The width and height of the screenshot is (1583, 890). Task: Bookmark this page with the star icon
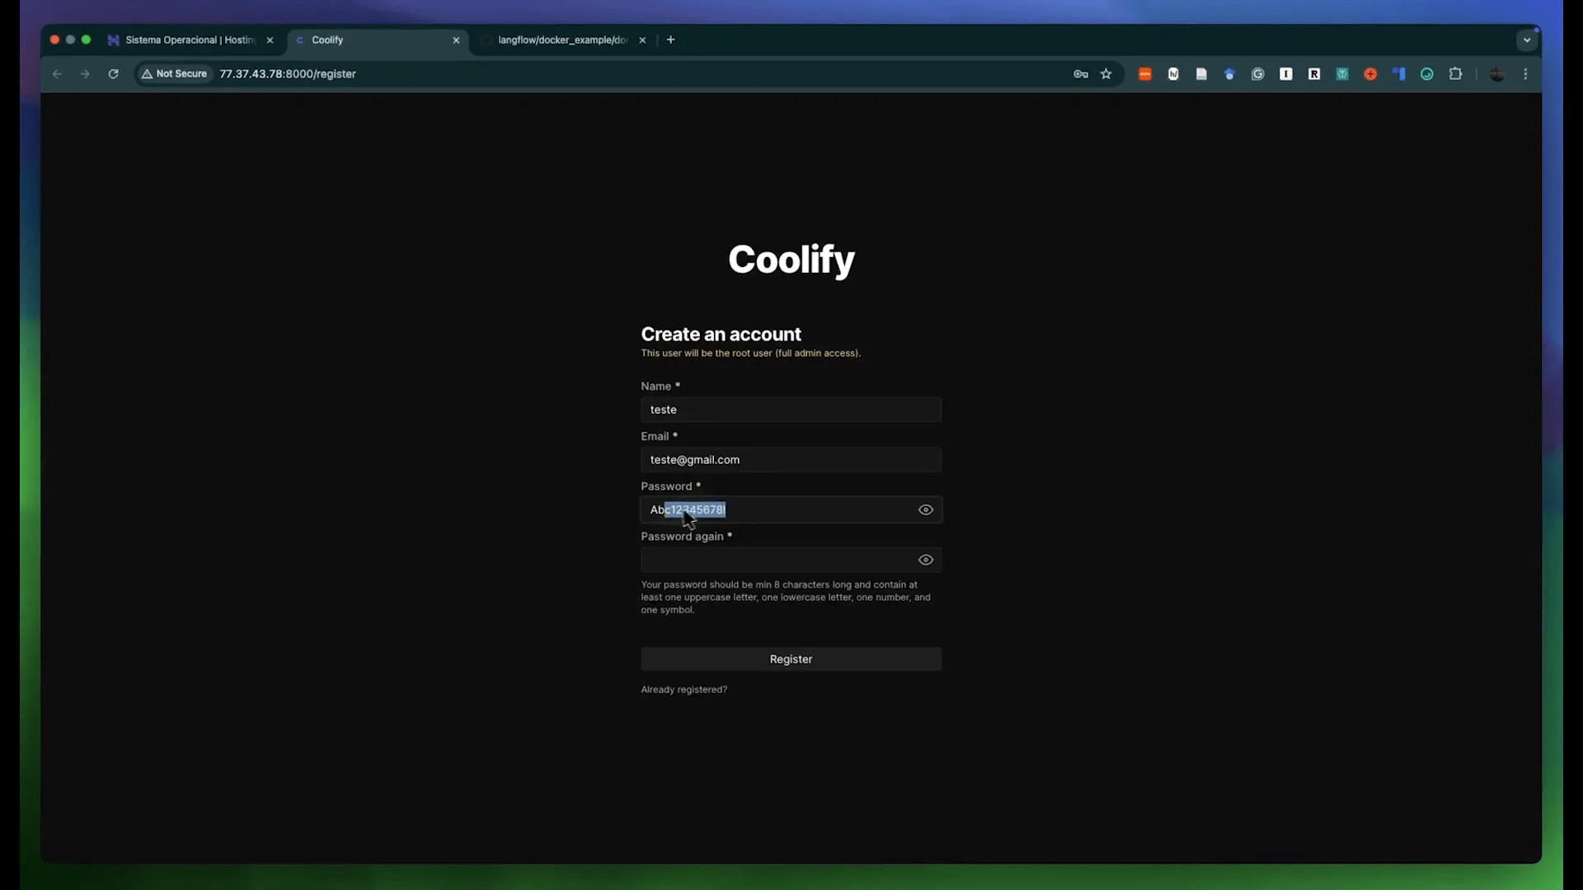click(1106, 74)
